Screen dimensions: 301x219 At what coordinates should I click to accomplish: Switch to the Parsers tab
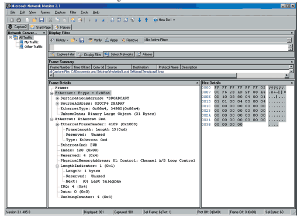tap(63, 27)
